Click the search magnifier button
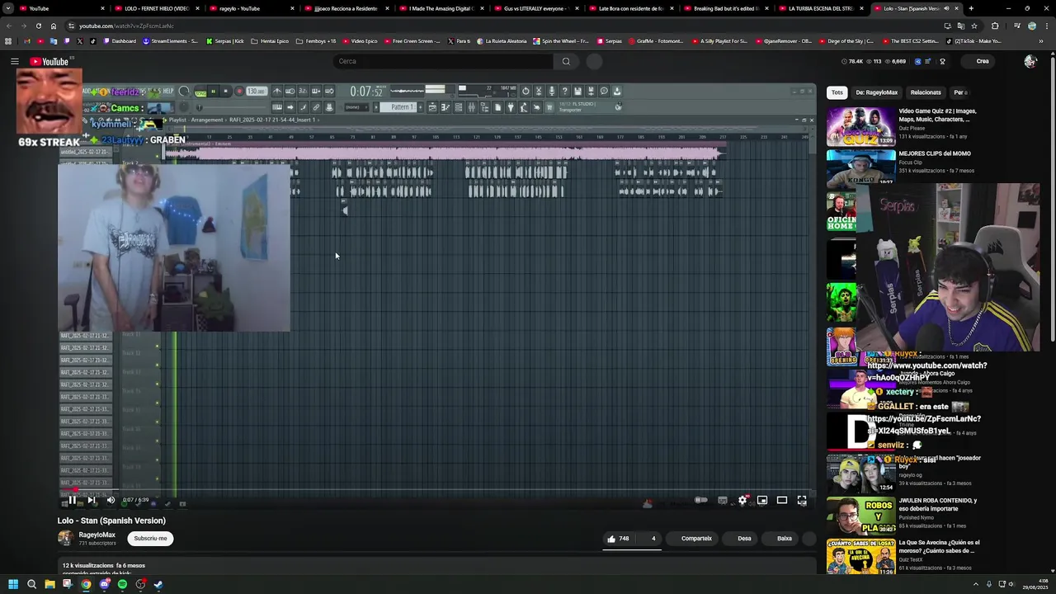 (566, 61)
